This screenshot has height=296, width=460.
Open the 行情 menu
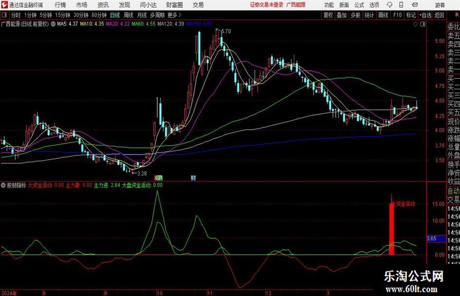[60, 5]
